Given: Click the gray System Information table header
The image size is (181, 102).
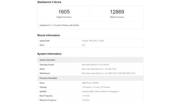Looking at the screenshot, I should click(x=90, y=60).
